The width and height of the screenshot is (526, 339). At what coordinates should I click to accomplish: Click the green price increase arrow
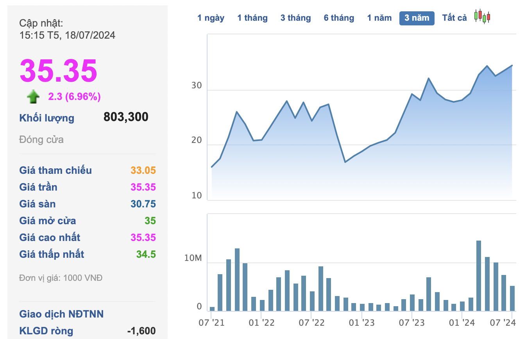pos(33,96)
